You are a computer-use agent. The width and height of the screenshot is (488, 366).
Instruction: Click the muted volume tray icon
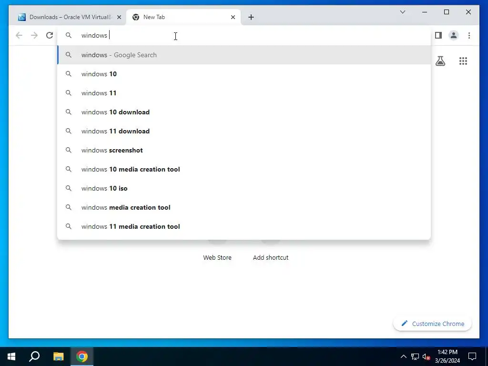(426, 356)
